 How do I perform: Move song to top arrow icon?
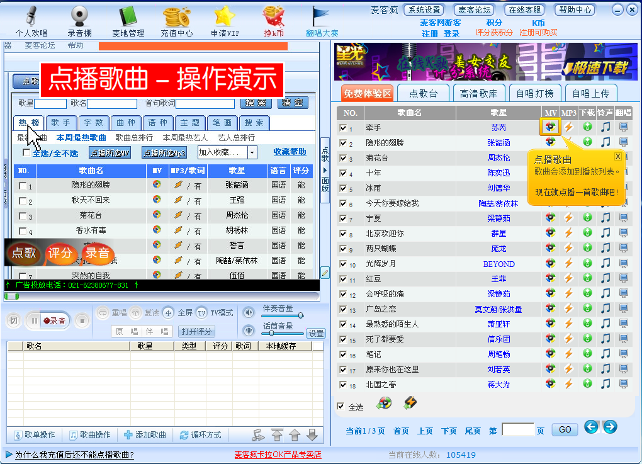277,435
